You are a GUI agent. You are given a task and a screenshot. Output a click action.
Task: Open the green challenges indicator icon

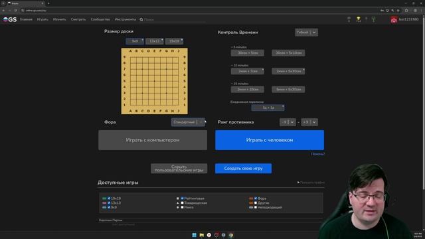point(373,19)
